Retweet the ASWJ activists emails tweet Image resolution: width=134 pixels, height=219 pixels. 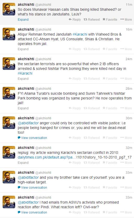92,212
